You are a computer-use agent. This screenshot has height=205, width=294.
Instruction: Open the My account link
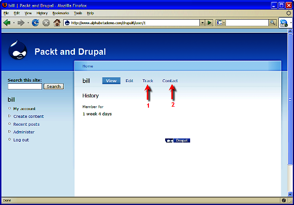pyautogui.click(x=24, y=109)
